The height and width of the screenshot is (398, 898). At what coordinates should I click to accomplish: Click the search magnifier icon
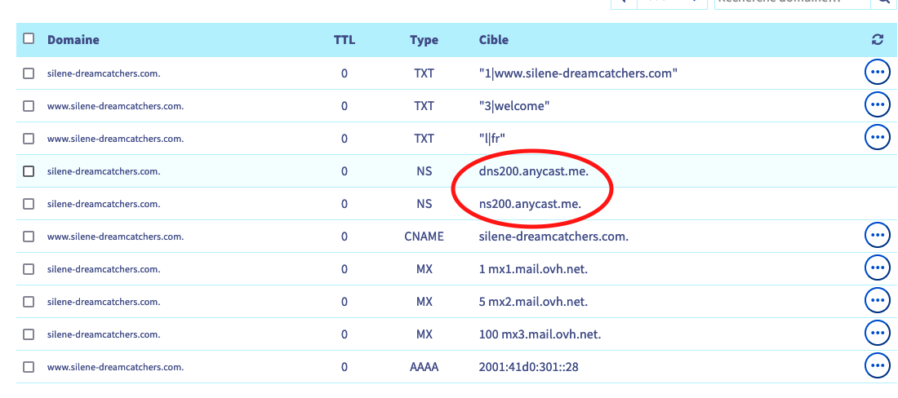coord(882,3)
